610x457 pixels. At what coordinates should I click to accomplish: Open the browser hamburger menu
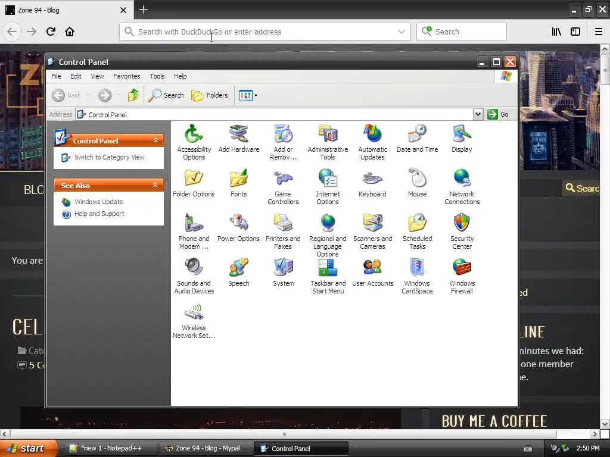point(598,32)
